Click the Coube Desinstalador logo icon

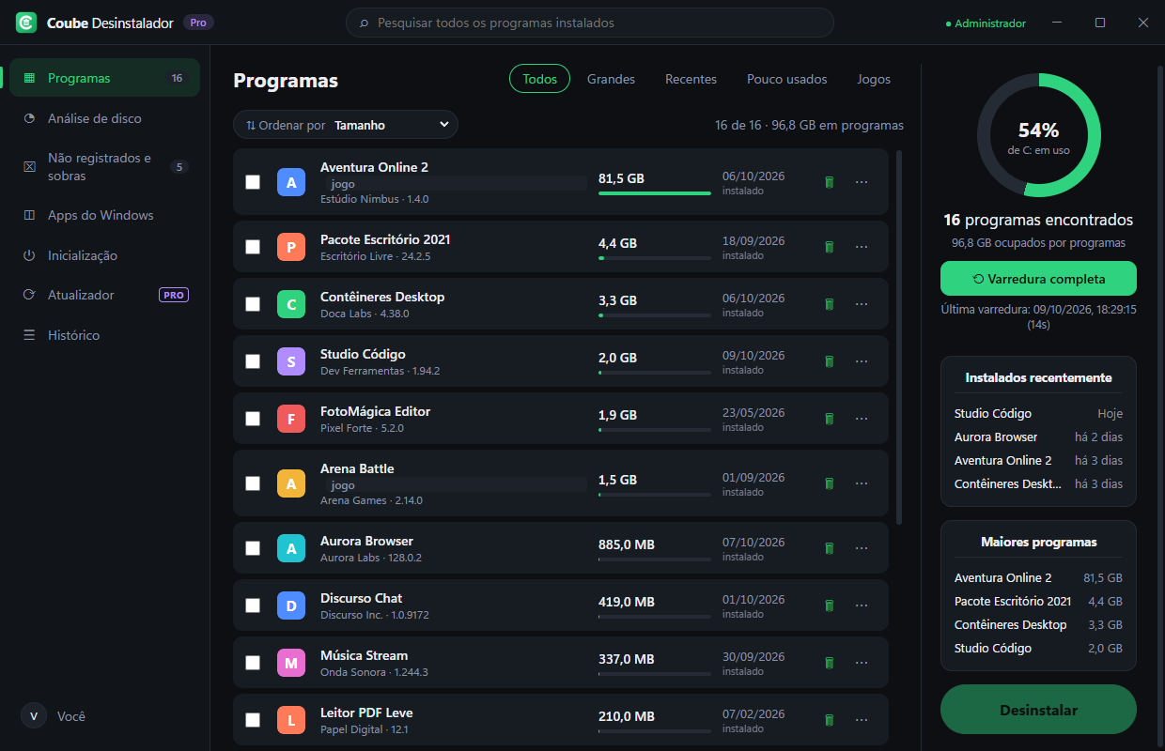coord(26,23)
